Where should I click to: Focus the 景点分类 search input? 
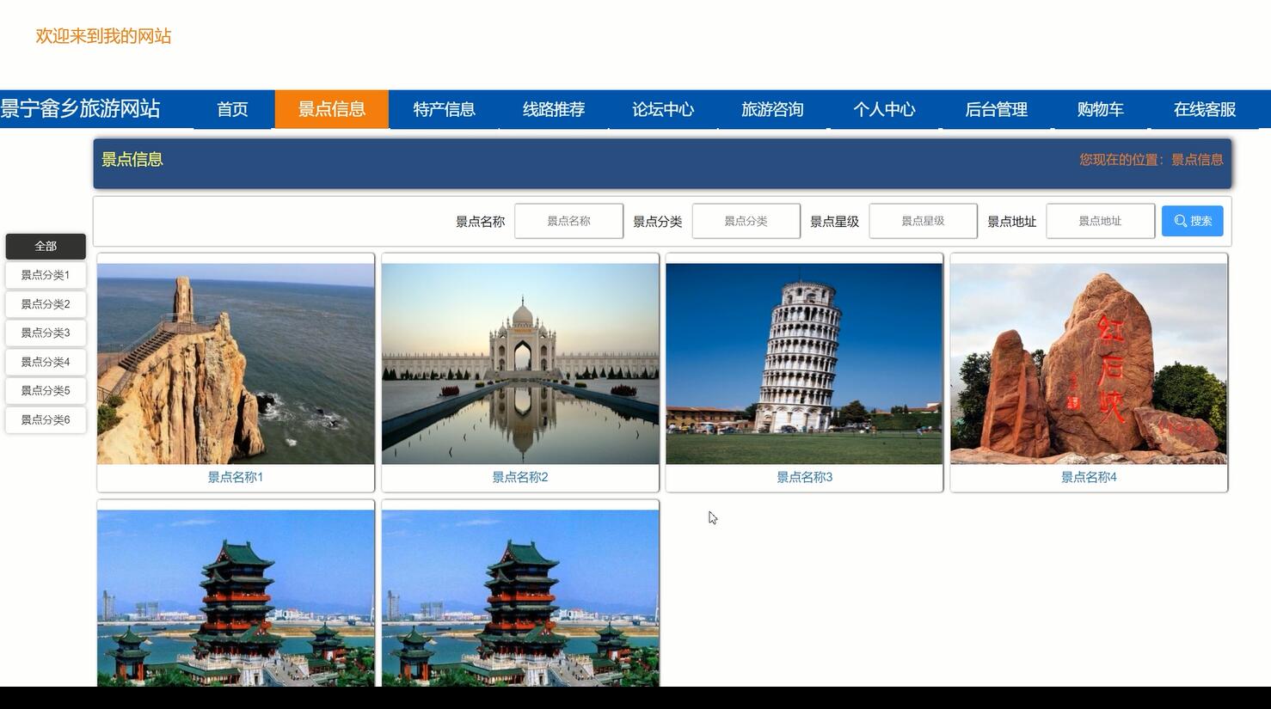click(x=746, y=221)
